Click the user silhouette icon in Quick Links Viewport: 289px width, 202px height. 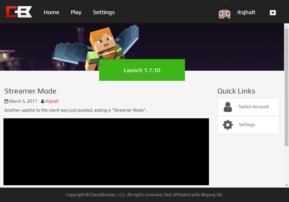click(x=228, y=107)
